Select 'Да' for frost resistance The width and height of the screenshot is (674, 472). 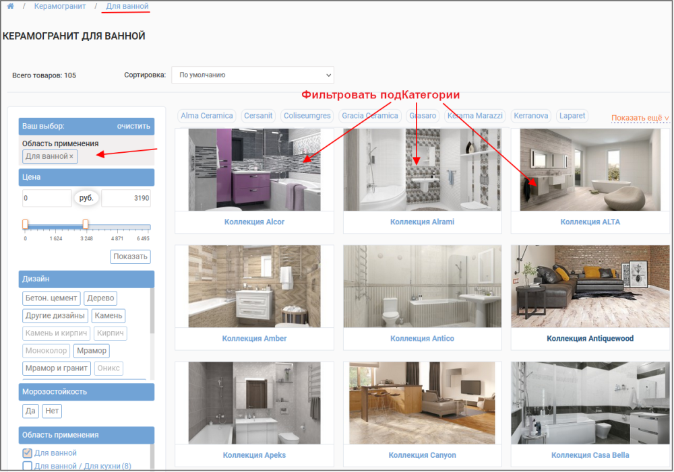[30, 411]
